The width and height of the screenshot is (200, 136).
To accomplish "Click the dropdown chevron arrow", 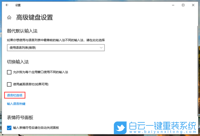I will pyautogui.click(x=101, y=48).
